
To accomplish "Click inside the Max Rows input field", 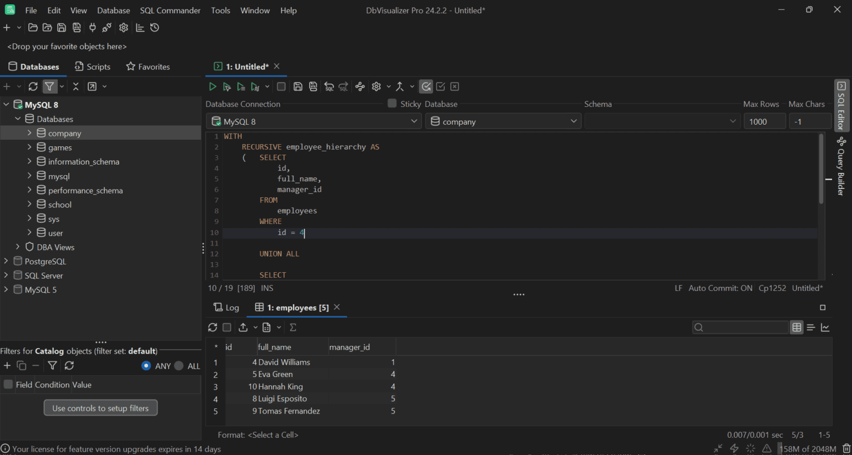I will click(x=764, y=121).
